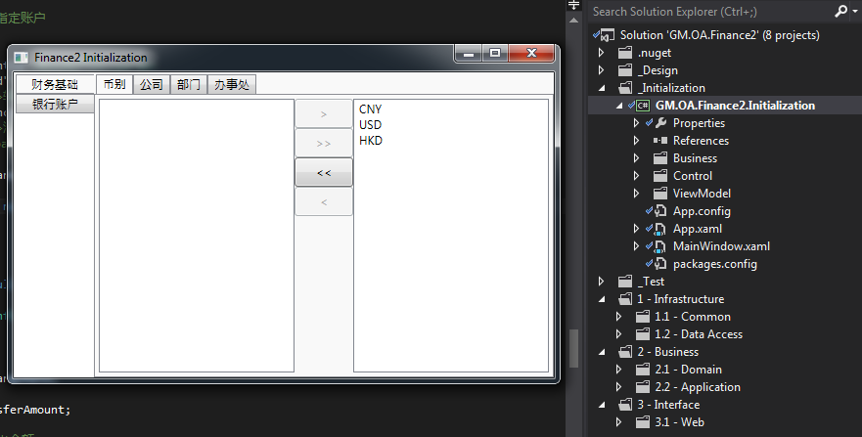
Task: Expand the MainWindow.xaml node
Action: (637, 246)
